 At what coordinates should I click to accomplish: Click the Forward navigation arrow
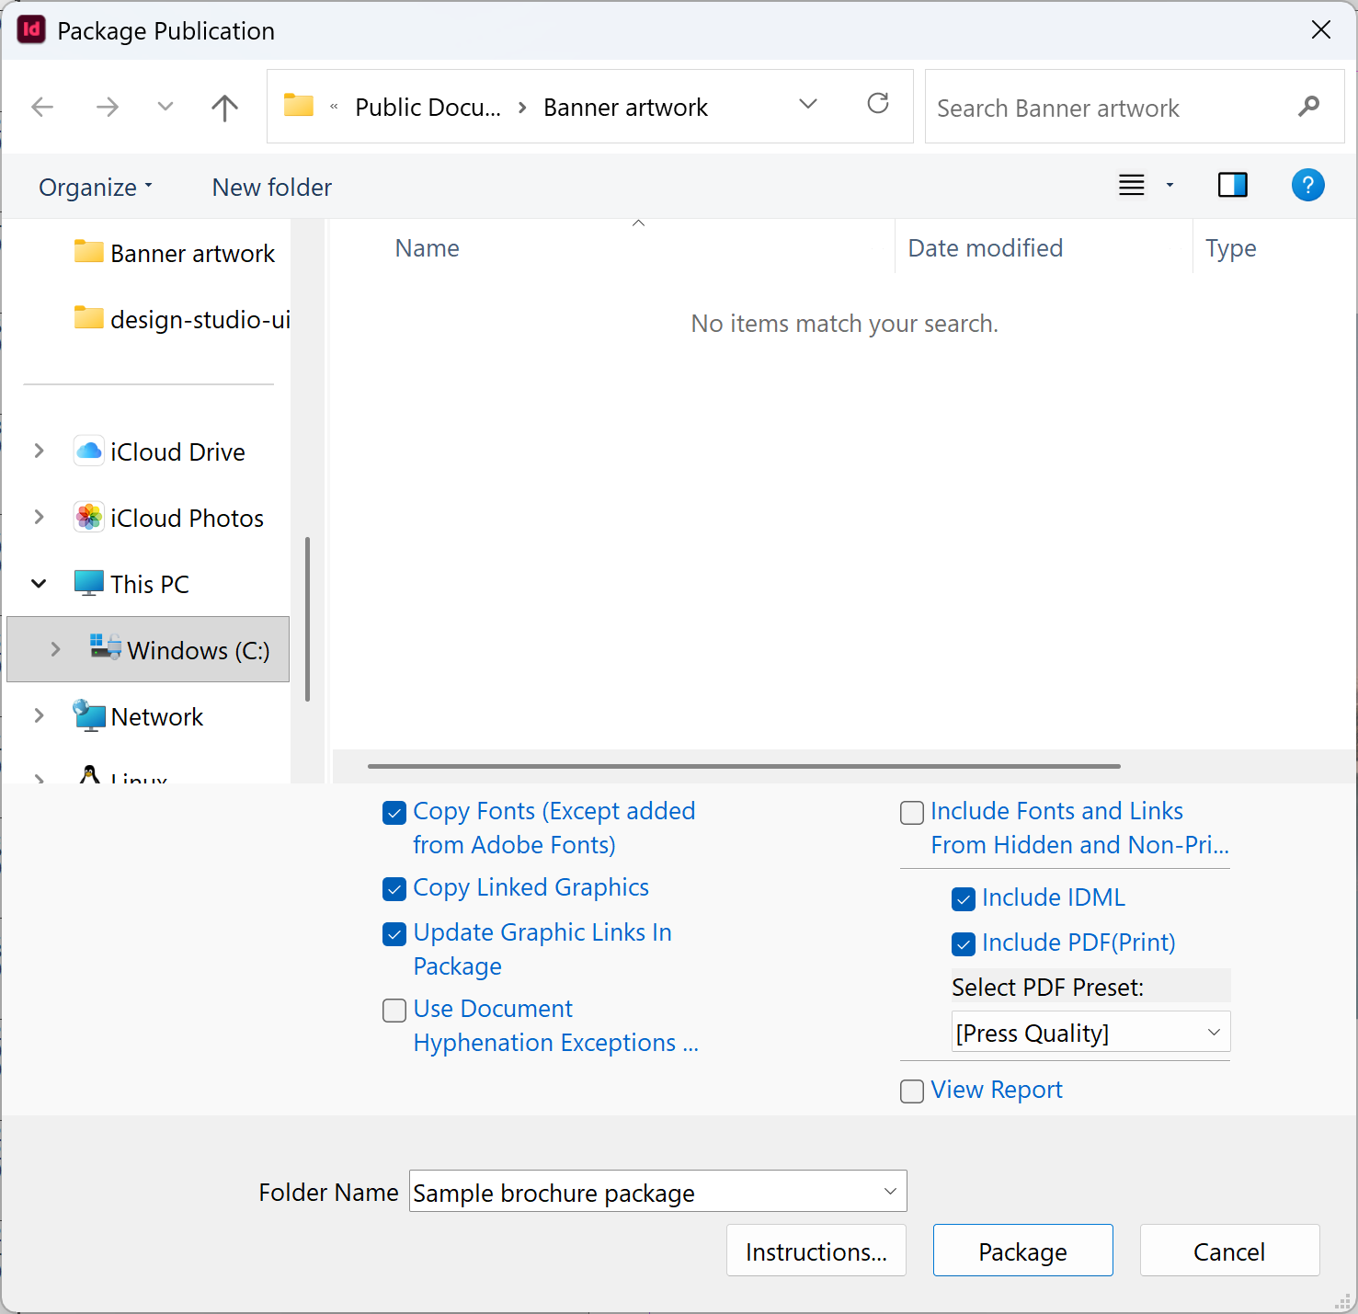click(108, 108)
